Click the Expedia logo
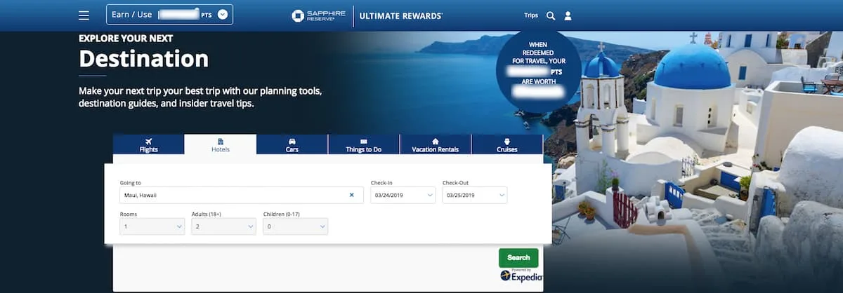Screen dimensions: 843x293 tap(521, 277)
